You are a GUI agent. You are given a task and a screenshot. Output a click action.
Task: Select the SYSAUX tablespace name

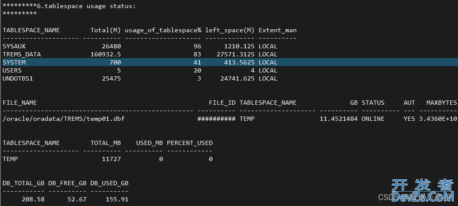coord(14,46)
